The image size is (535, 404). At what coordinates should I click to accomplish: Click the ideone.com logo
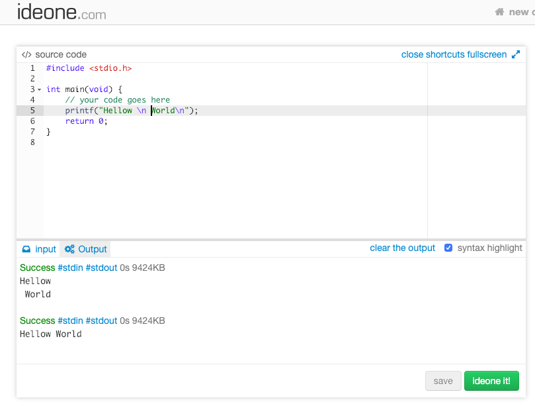coord(62,13)
